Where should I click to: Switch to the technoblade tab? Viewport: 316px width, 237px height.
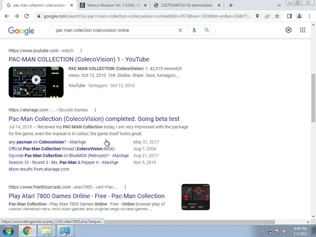(x=187, y=5)
